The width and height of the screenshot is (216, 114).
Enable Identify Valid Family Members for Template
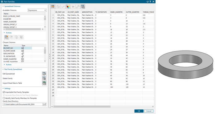(4, 98)
